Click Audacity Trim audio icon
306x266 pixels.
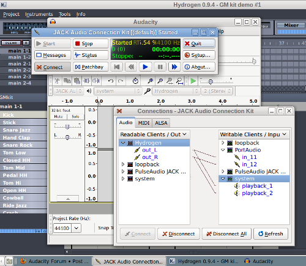86,81
